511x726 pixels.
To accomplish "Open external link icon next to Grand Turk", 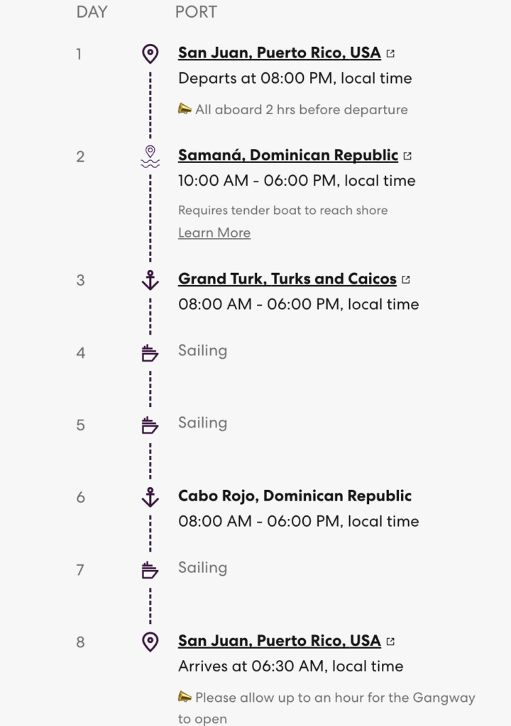I will pos(406,279).
